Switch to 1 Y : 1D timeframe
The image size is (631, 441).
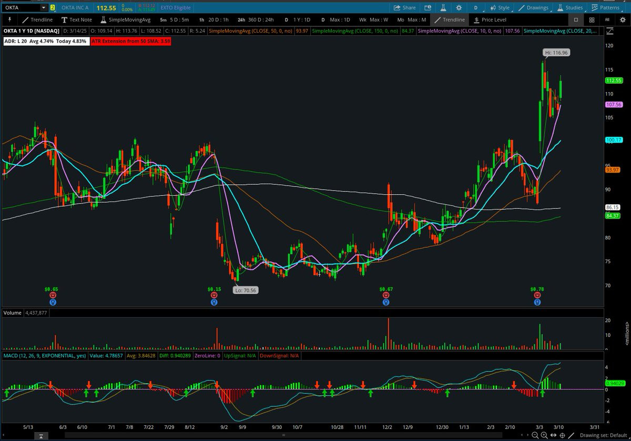(x=297, y=20)
